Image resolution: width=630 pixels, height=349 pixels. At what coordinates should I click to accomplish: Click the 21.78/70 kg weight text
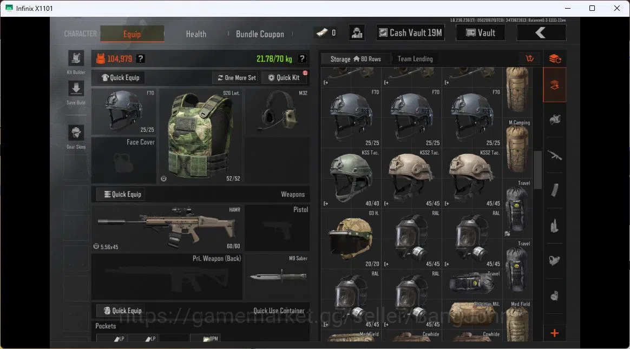click(274, 58)
